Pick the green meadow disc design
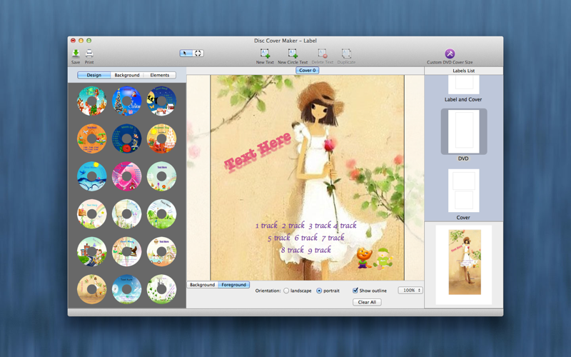This screenshot has width=571, height=357. tap(161, 213)
